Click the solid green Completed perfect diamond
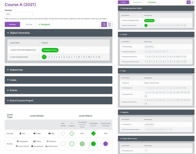 pos(93,134)
